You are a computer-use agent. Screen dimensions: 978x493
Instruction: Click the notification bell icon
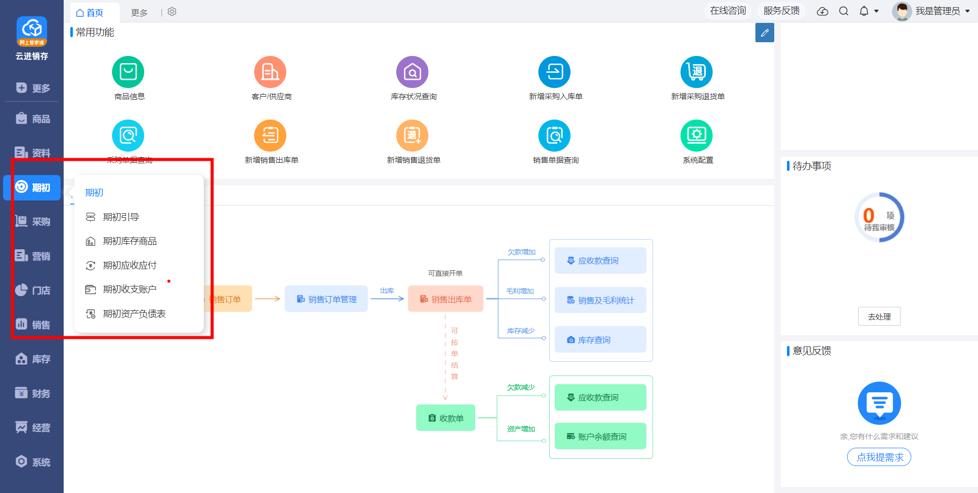[864, 11]
